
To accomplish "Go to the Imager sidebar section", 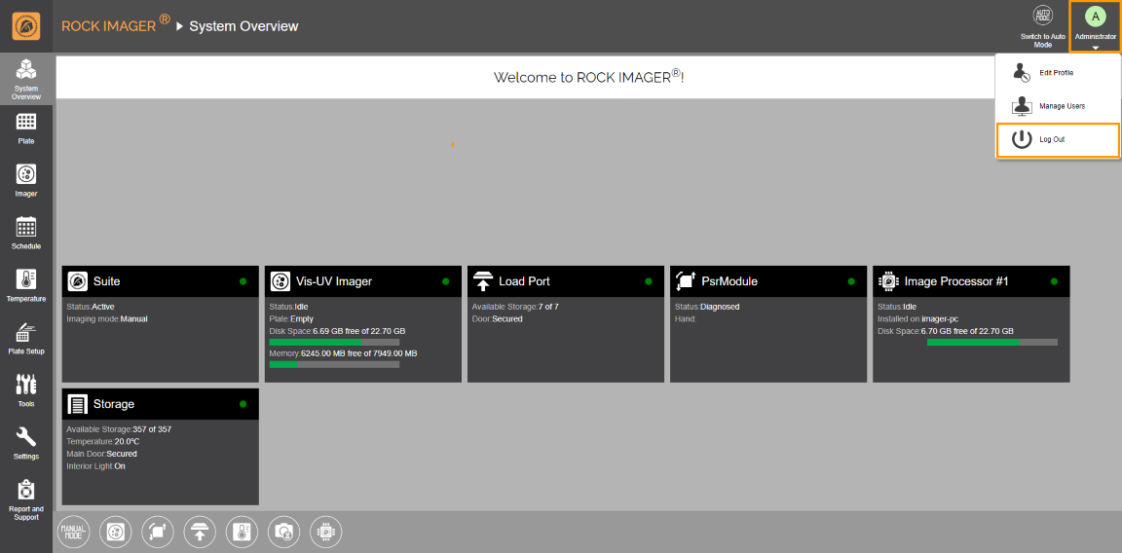I will [x=26, y=179].
